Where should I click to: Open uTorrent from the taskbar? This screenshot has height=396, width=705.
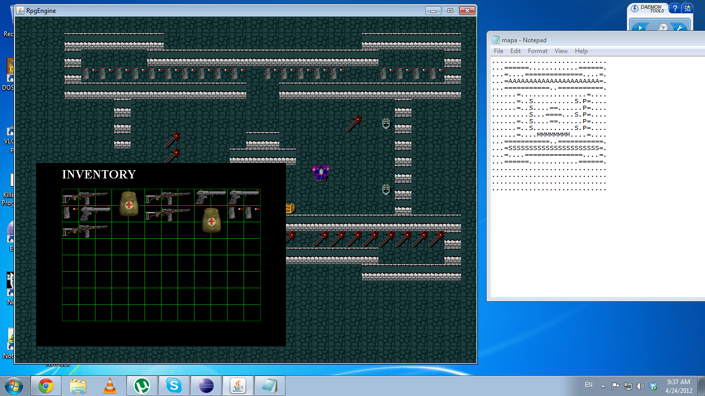pos(141,386)
